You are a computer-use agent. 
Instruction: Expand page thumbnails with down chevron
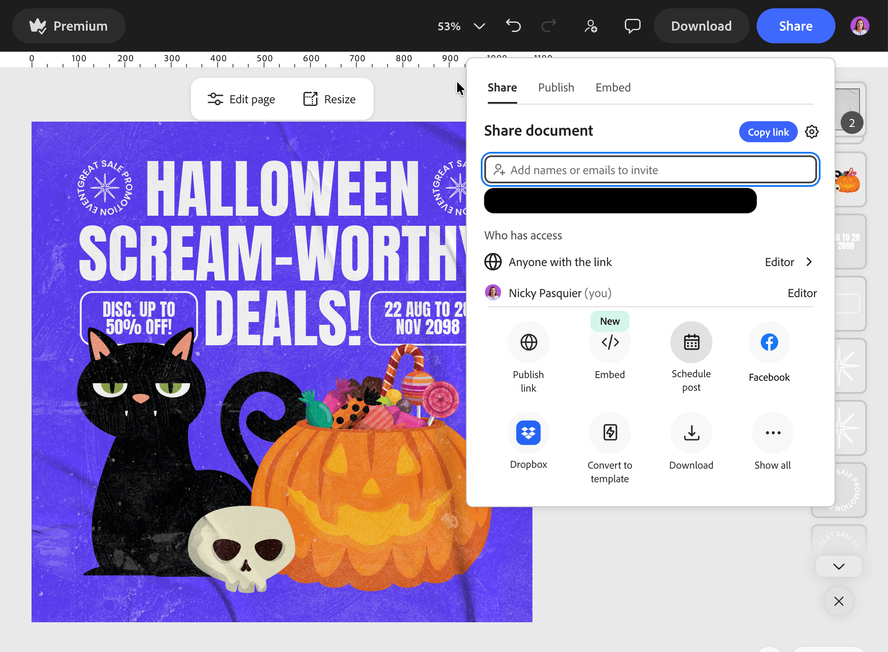click(x=839, y=566)
